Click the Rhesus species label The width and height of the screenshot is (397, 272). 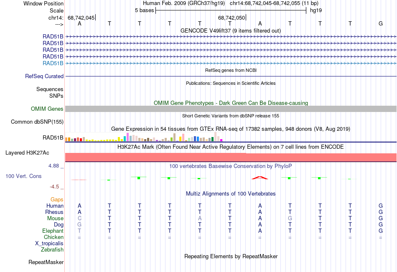[54, 212]
